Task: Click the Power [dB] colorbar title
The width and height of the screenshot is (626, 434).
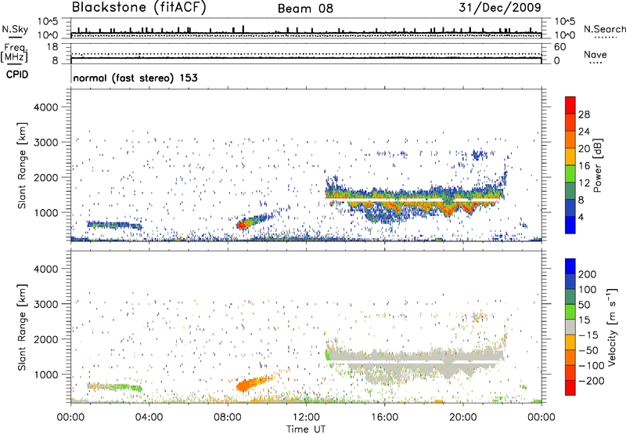Action: pyautogui.click(x=598, y=165)
